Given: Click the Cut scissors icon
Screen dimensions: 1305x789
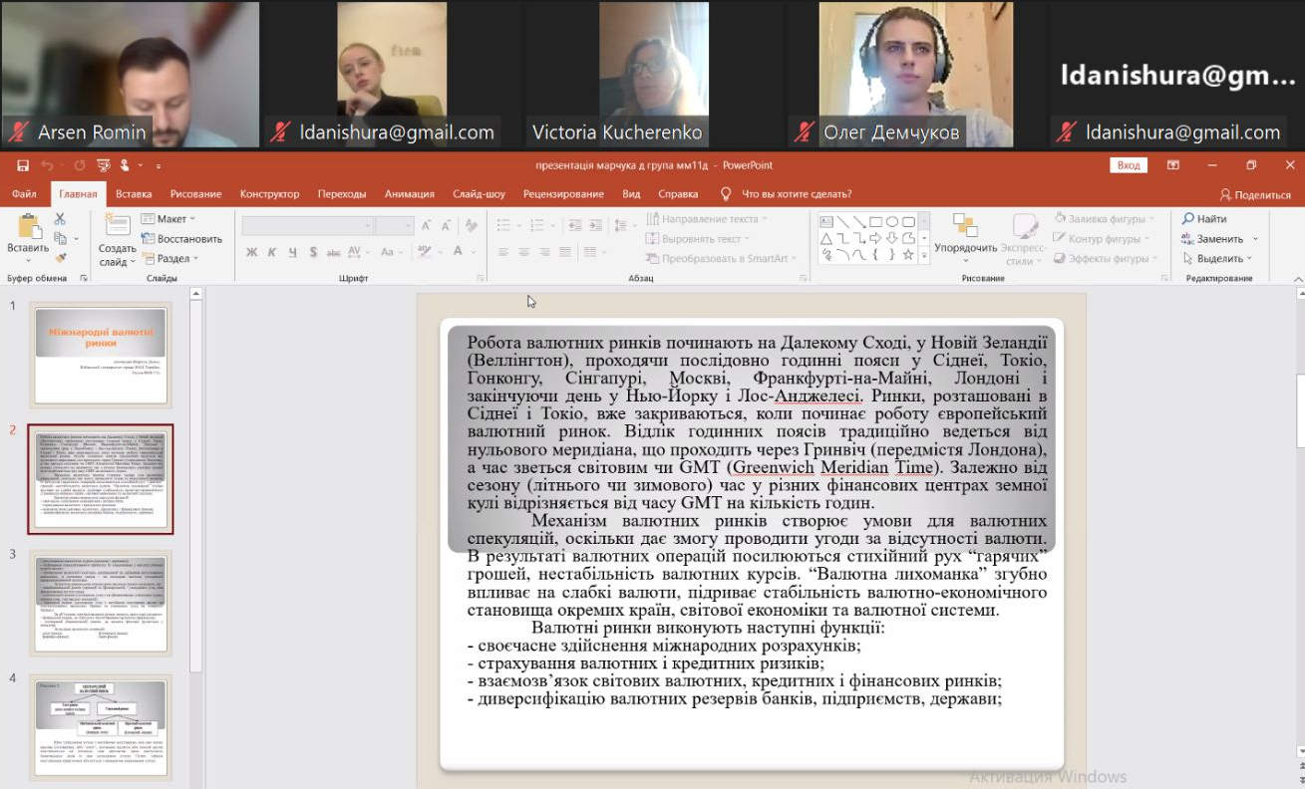Looking at the screenshot, I should tap(60, 219).
